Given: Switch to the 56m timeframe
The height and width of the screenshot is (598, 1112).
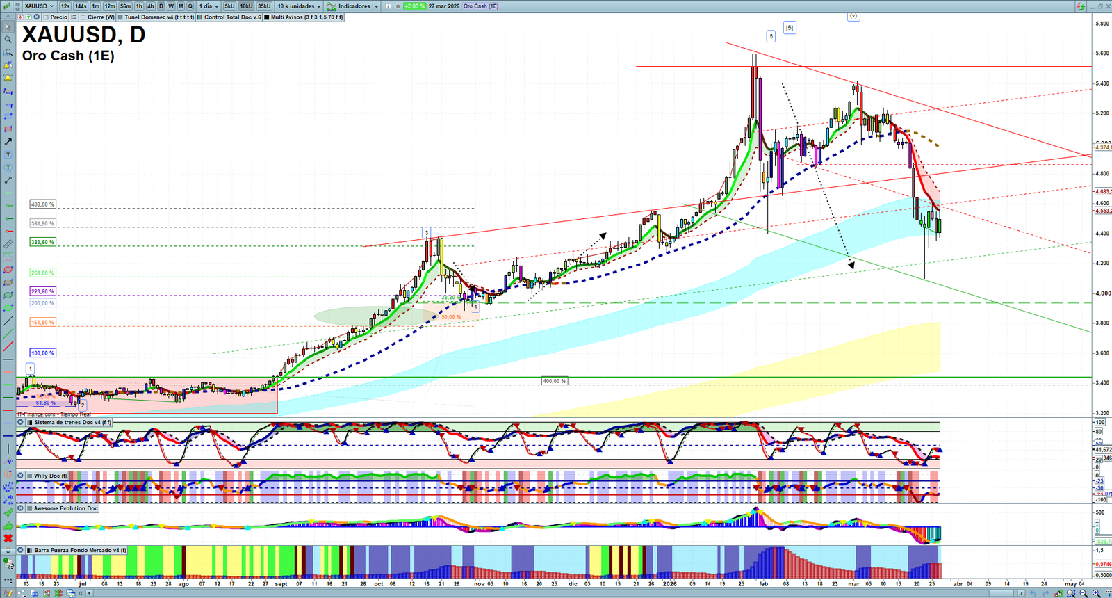Looking at the screenshot, I should tap(125, 6).
